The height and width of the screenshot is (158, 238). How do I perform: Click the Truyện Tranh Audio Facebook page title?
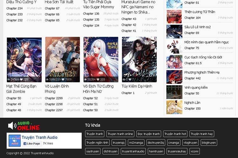coord(39,137)
